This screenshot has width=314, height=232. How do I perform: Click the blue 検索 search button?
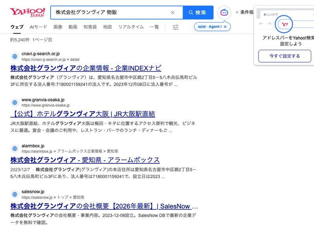(198, 13)
